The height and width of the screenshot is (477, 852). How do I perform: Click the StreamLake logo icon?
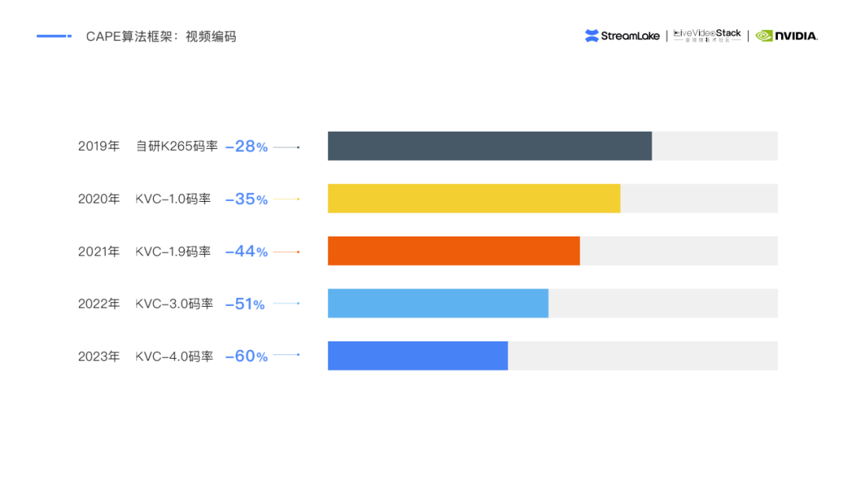[x=592, y=35]
